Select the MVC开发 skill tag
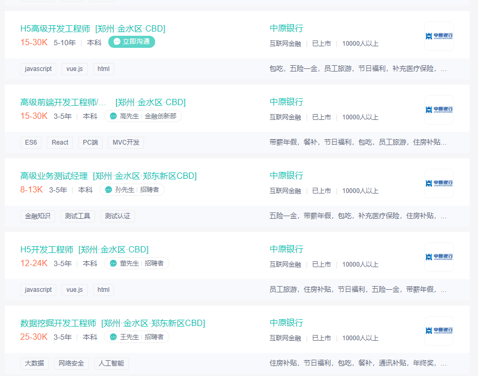 [126, 143]
